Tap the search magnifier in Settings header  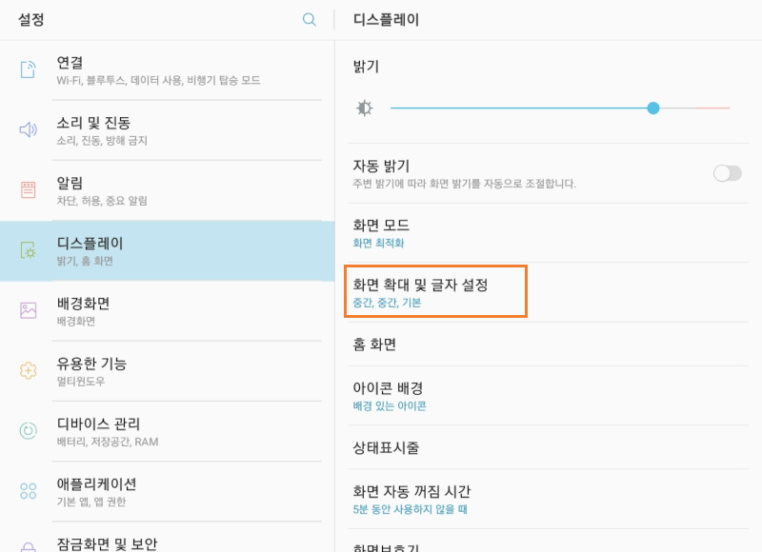tap(309, 19)
